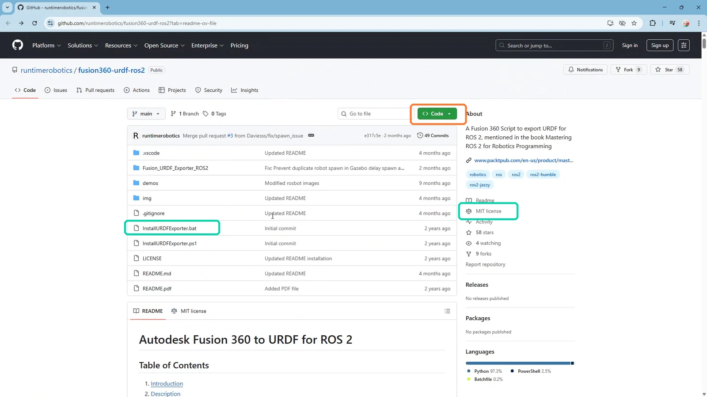Open the Chrome profile avatar
The height and width of the screenshot is (397, 707).
(x=686, y=23)
